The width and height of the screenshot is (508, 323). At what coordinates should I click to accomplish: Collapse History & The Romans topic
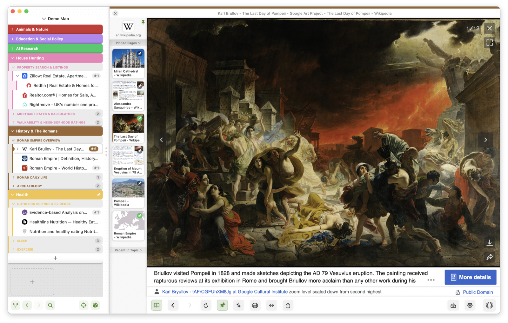click(x=12, y=131)
